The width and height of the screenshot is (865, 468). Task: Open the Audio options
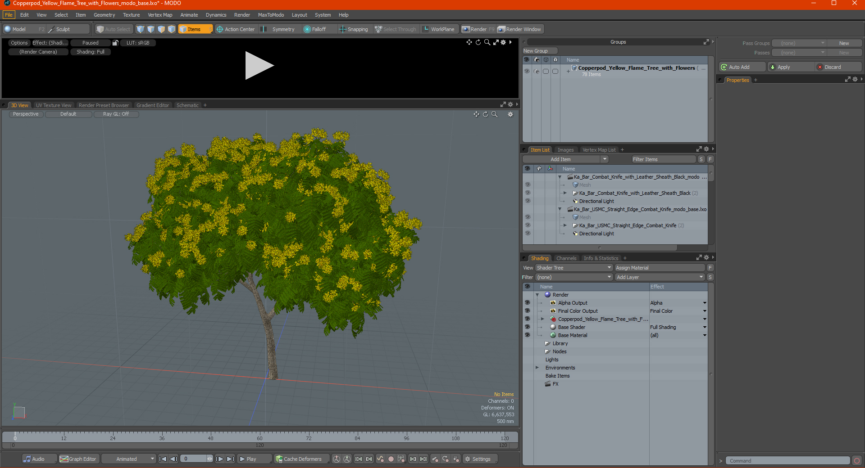(x=39, y=459)
